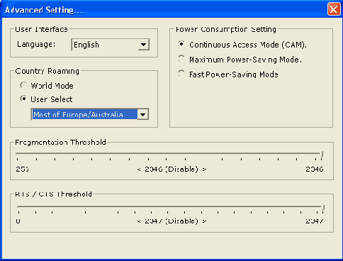This screenshot has height=261, width=343.
Task: Click the User Select label text
Action: 52,99
